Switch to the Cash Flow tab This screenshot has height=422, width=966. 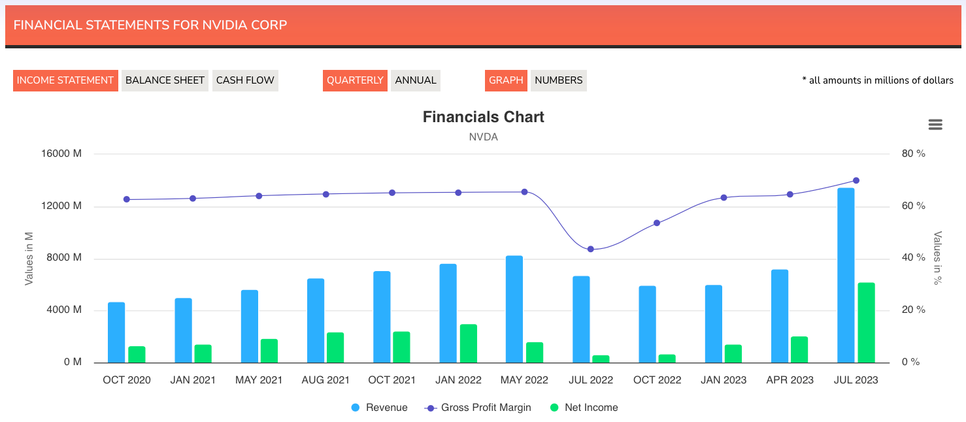coord(245,80)
